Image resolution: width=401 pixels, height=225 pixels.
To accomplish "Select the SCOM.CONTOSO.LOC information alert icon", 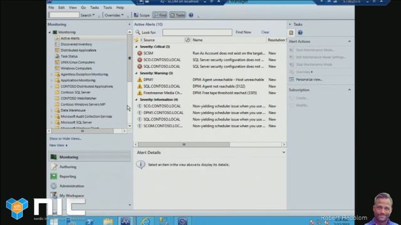I will coord(140,126).
